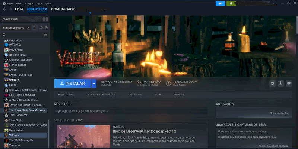Open the Amigos menu
298x149 pixels.
click(29, 3)
